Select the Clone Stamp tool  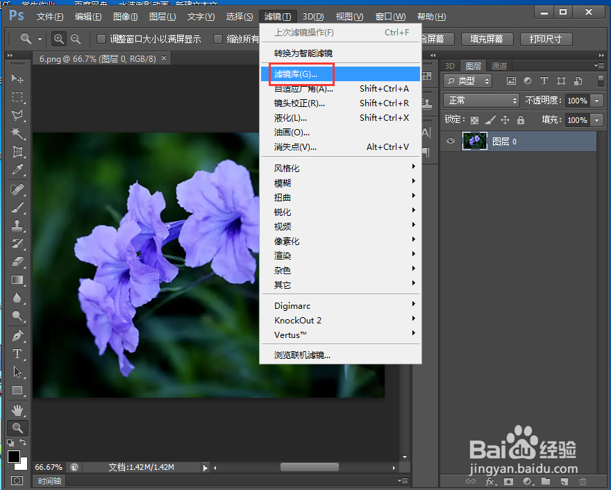(17, 226)
